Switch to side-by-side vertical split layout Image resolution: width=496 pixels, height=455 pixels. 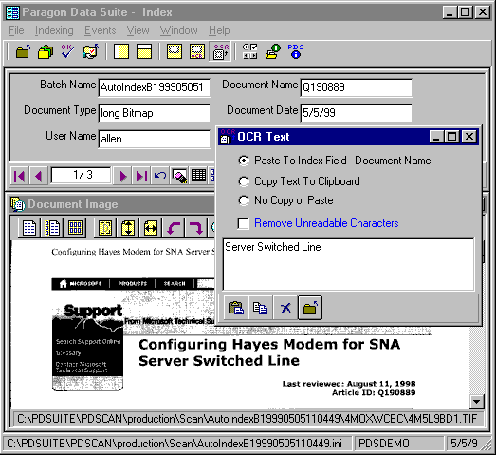[x=121, y=51]
